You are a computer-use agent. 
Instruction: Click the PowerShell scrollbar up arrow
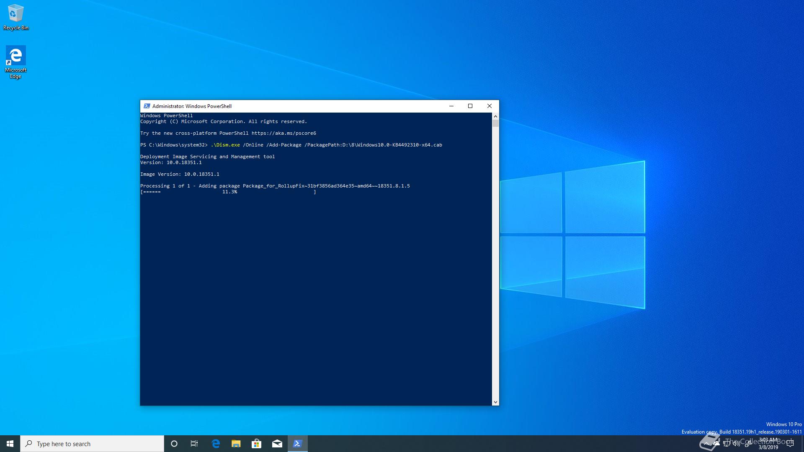495,116
